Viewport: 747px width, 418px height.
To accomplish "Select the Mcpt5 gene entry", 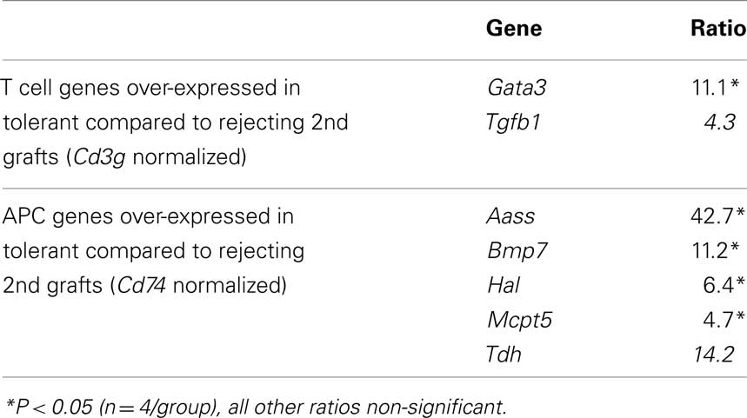I will point(519,320).
